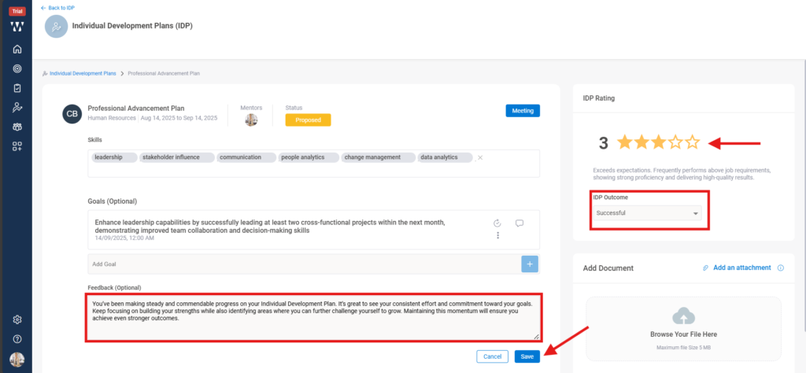Image resolution: width=806 pixels, height=373 pixels.
Task: Open the goal comment icon
Action: [x=519, y=223]
